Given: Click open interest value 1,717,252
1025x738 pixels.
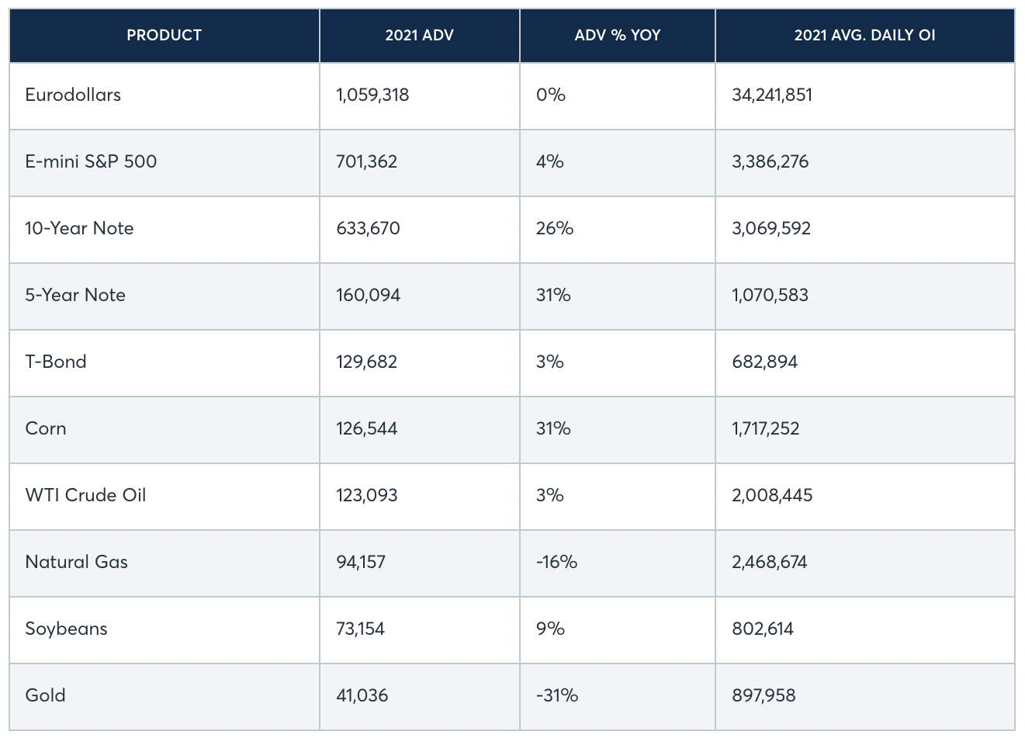Looking at the screenshot, I should [766, 429].
